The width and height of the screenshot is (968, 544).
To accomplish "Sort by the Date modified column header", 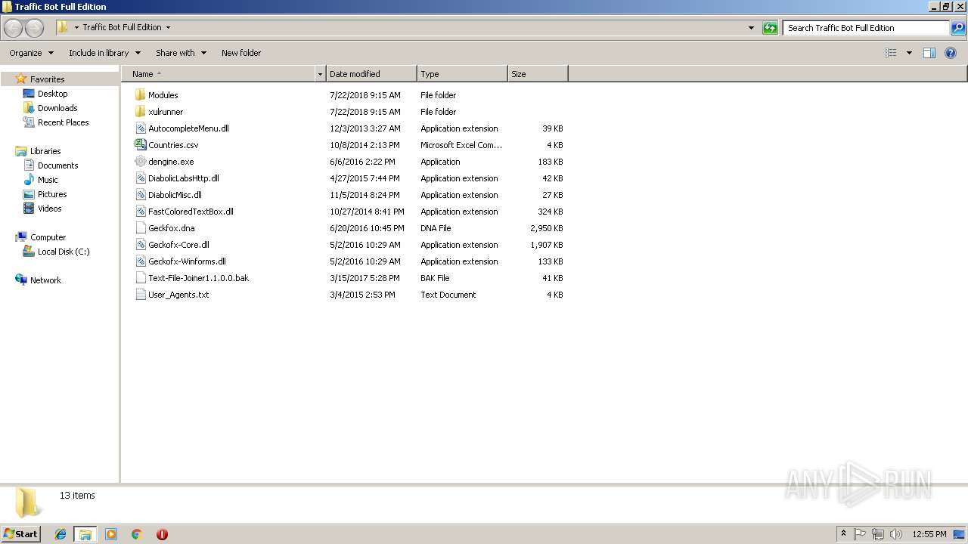I will tap(371, 74).
